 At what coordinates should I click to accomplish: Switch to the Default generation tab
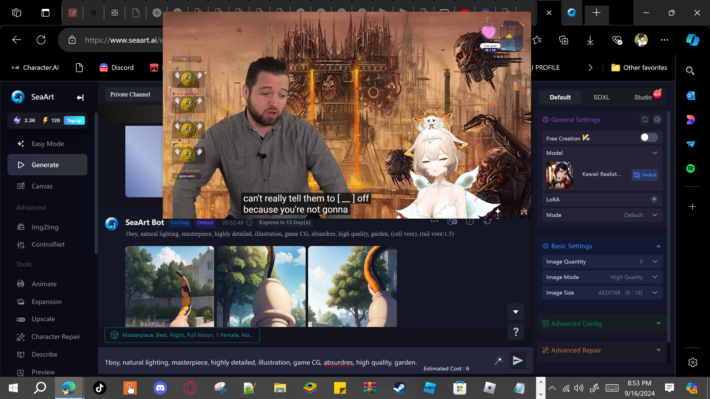[x=560, y=97]
